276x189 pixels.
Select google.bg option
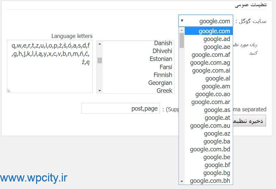(209, 173)
